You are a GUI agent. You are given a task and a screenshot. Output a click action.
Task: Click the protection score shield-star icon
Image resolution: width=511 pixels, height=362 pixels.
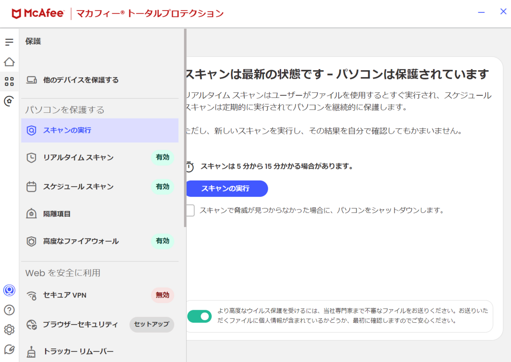click(x=9, y=101)
